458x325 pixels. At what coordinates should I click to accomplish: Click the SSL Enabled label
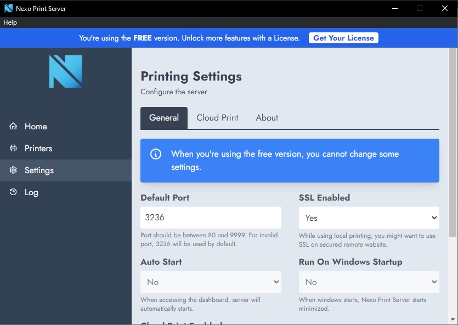click(x=324, y=197)
